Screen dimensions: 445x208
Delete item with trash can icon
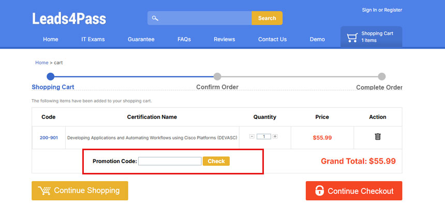[378, 137]
